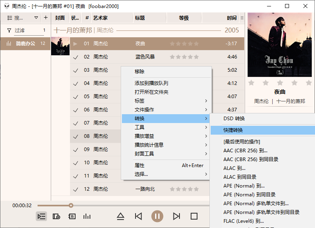
Task: Open the playlist list view icon
Action: (x=10, y=18)
